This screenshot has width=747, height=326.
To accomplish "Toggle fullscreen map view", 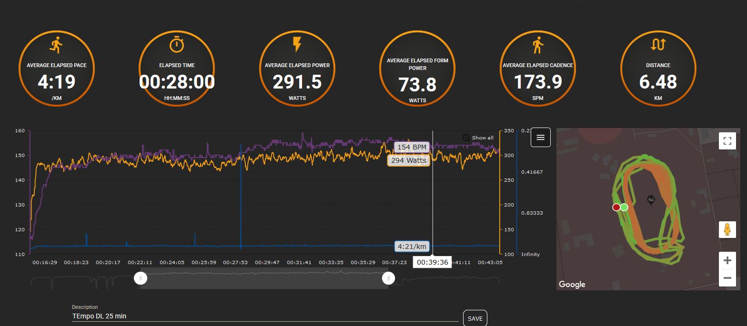I will coord(727,141).
